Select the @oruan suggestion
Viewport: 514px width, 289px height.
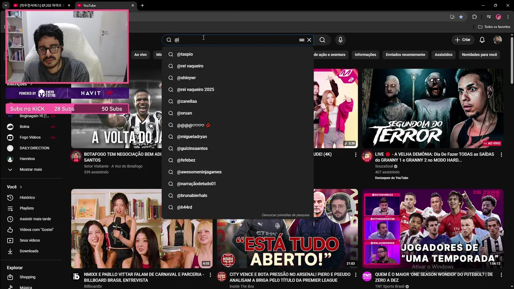238,113
